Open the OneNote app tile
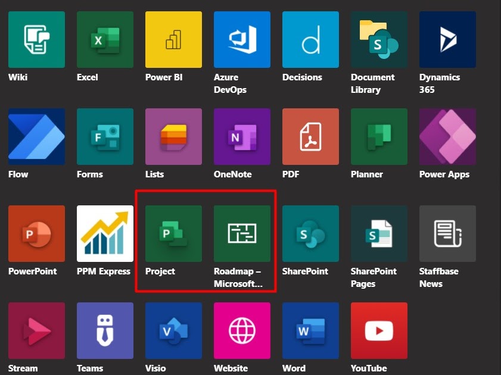501x375 pixels. 242,136
